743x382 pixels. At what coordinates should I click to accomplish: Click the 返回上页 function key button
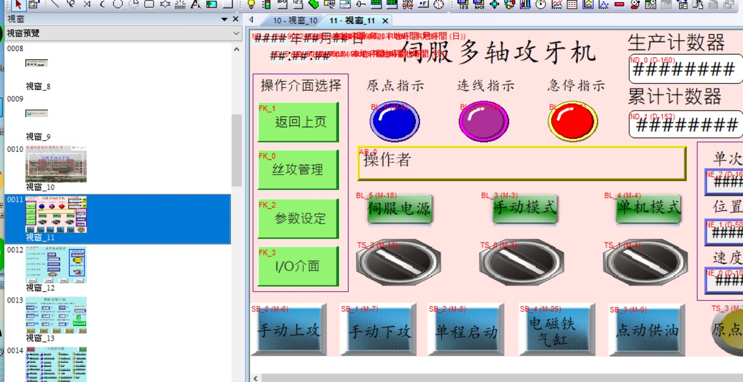click(x=298, y=122)
